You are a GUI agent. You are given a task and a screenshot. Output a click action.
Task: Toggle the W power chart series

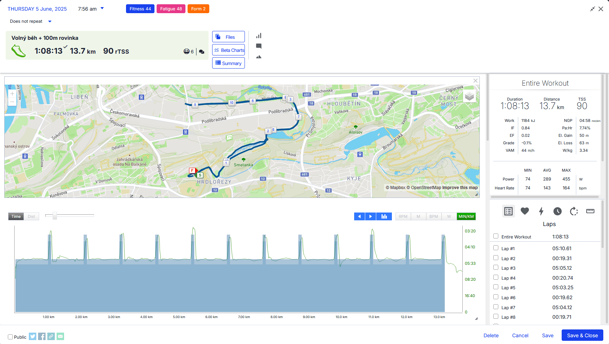tap(449, 216)
